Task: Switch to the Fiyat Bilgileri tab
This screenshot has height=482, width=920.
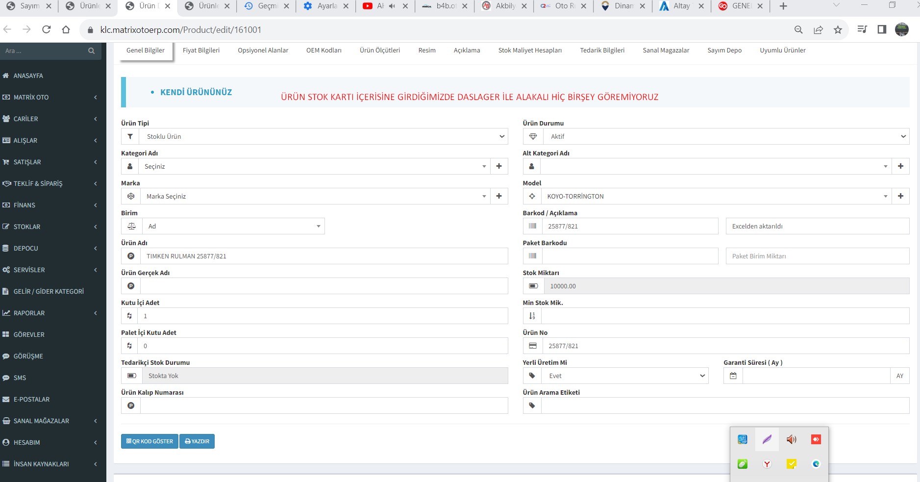Action: (x=201, y=51)
